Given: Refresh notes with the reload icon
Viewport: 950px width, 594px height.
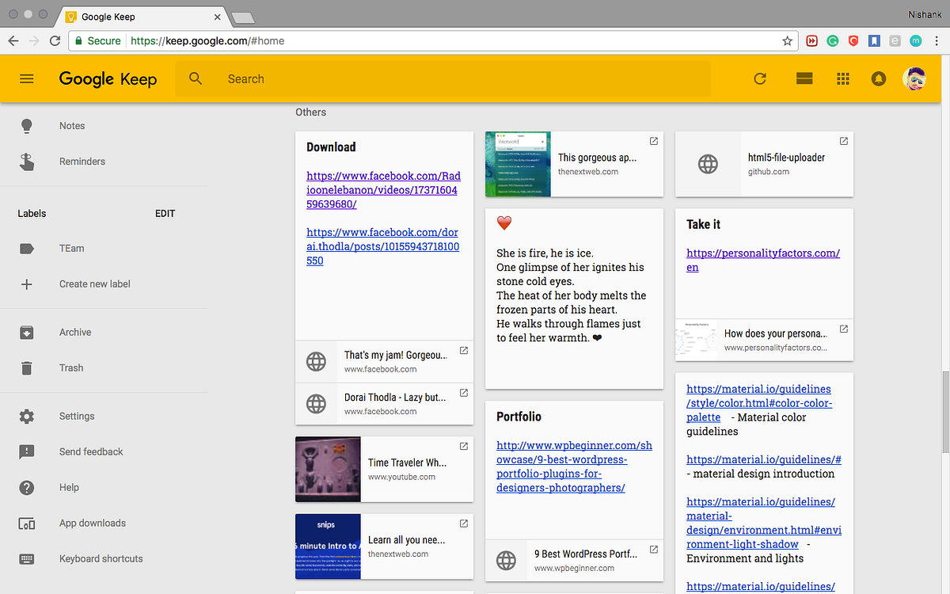Looking at the screenshot, I should pyautogui.click(x=760, y=78).
